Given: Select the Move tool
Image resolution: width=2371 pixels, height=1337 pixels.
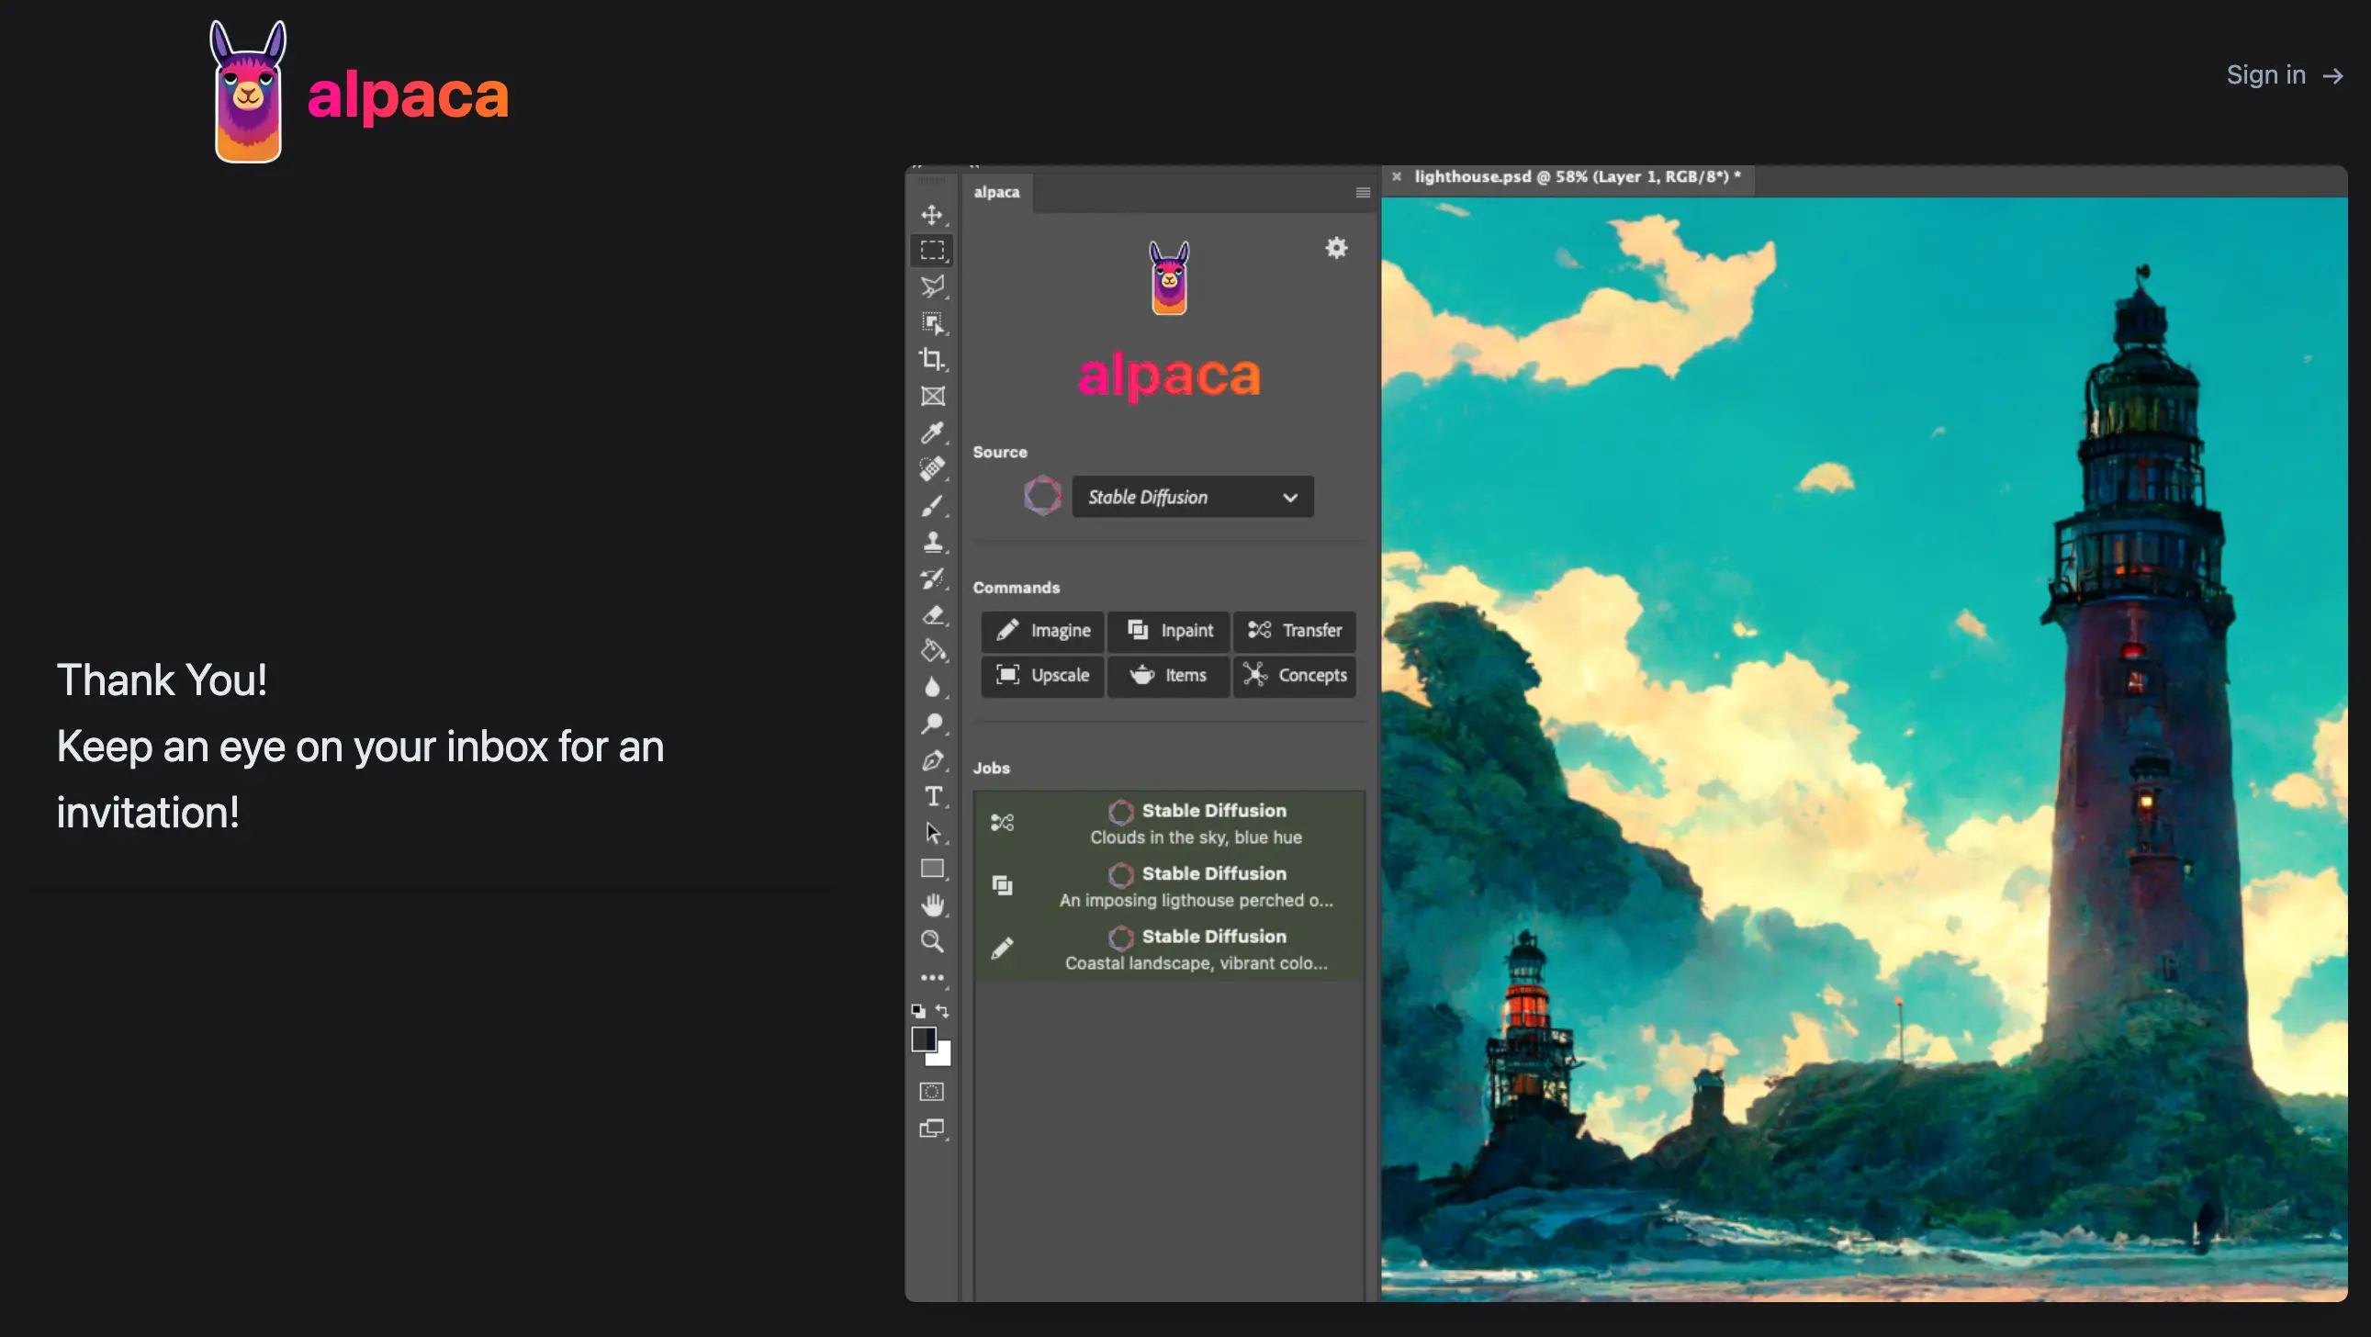Looking at the screenshot, I should [x=931, y=215].
